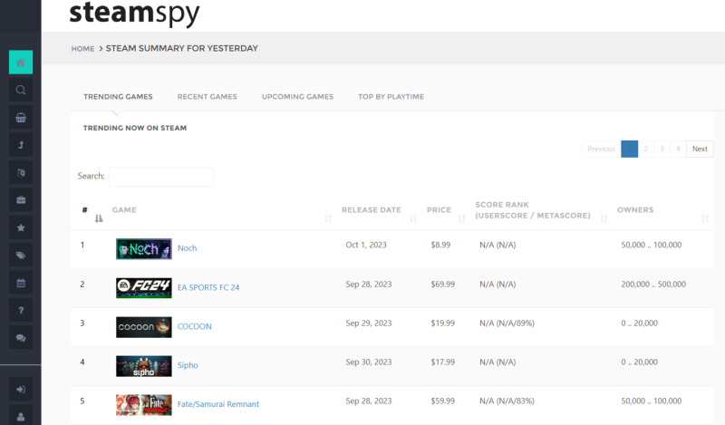Sort table by Release Date column
725x425 pixels.
pos(371,210)
